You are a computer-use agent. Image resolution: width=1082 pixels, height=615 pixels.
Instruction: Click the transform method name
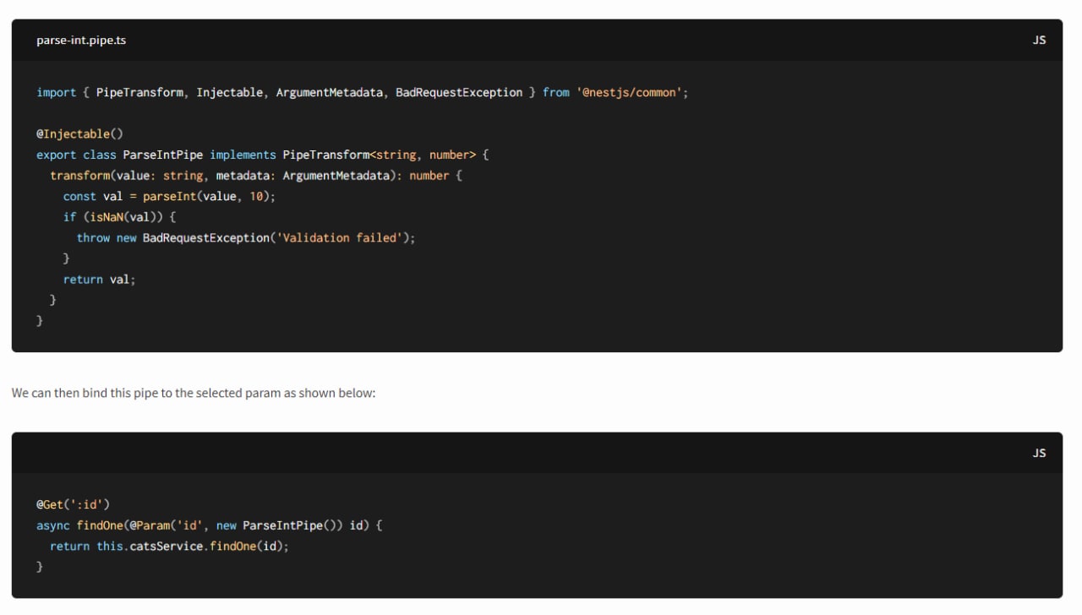(x=79, y=176)
